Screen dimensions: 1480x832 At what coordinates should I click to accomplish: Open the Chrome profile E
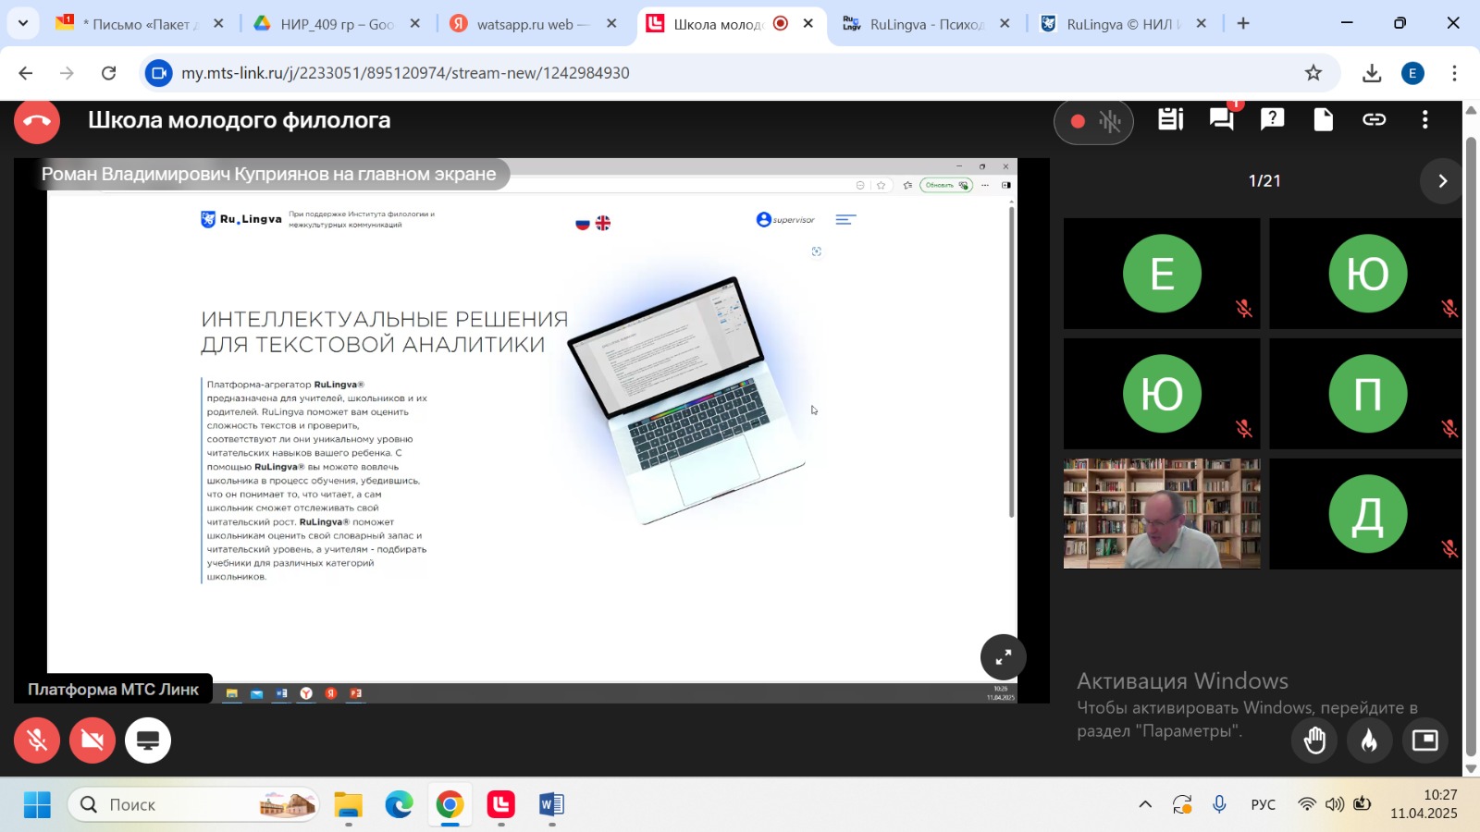(x=1412, y=73)
